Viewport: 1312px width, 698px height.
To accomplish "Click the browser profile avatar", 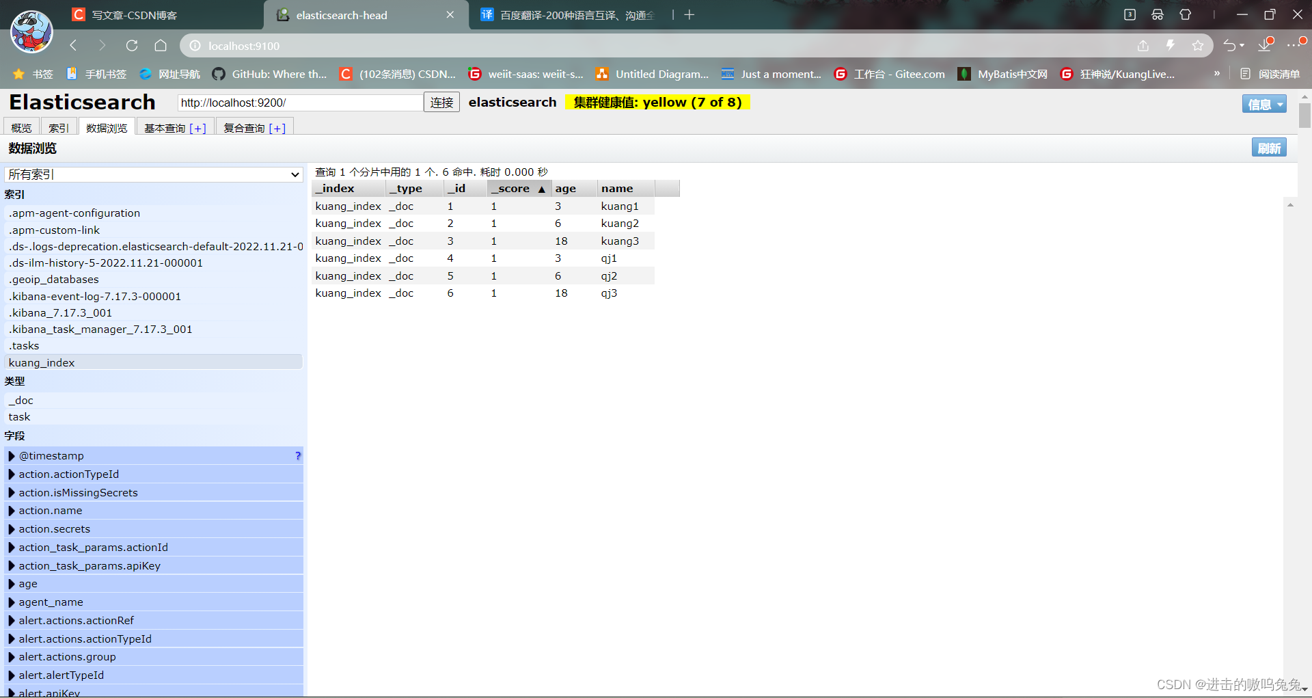I will click(31, 31).
